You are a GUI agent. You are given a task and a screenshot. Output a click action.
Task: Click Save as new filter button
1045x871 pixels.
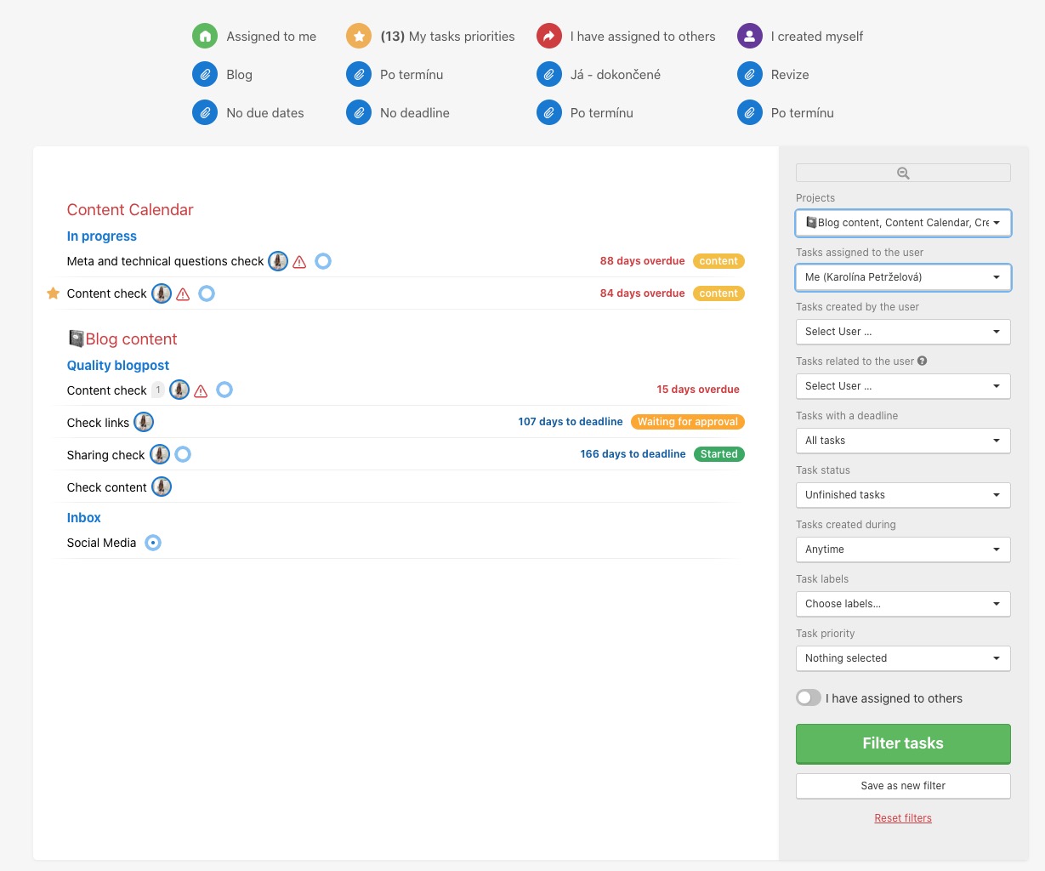pyautogui.click(x=903, y=786)
